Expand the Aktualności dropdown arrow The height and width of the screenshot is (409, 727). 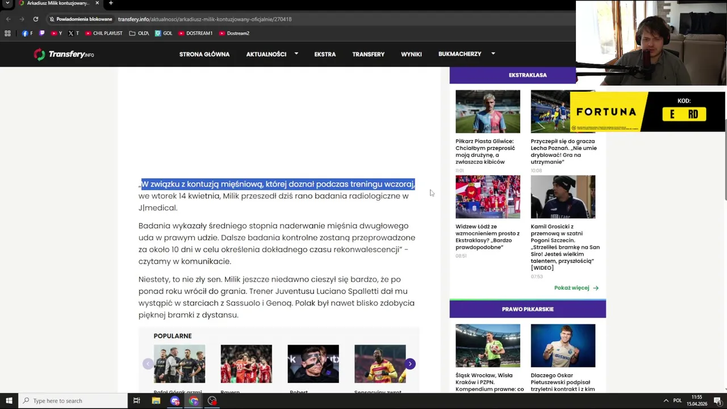[296, 53]
